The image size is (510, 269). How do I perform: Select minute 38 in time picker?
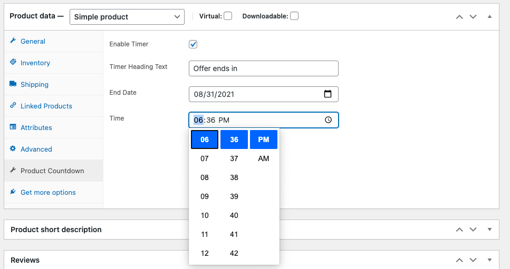click(234, 177)
